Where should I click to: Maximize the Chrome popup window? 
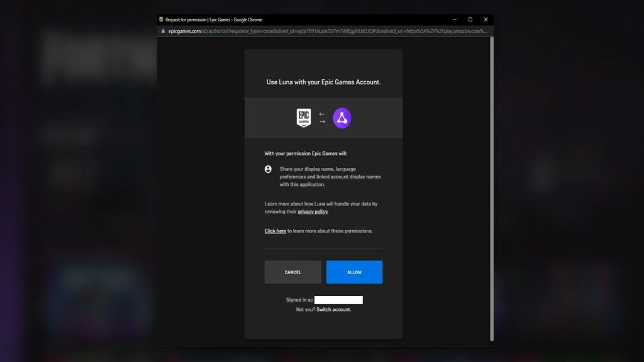pos(470,19)
